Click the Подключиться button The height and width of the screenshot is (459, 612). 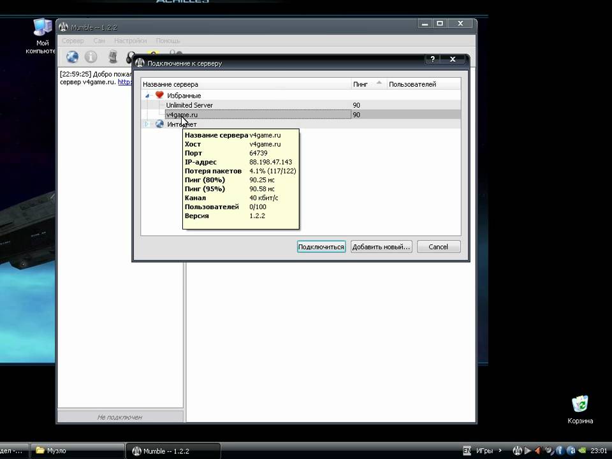[x=321, y=247]
